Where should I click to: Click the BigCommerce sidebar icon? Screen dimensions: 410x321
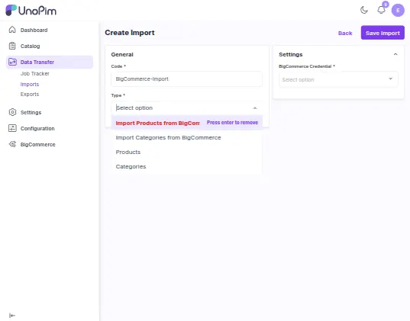12,144
